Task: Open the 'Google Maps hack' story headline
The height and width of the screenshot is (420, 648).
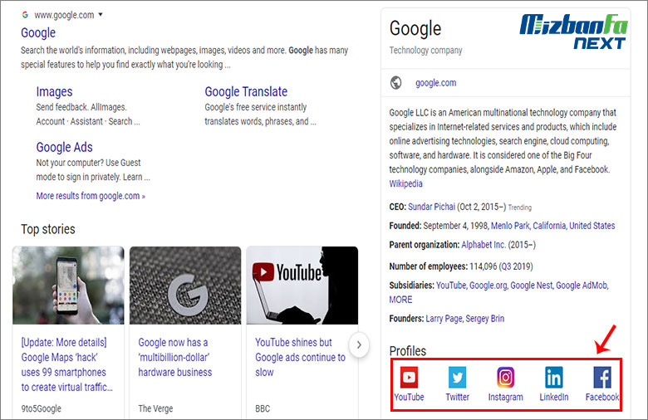Action: [x=66, y=364]
